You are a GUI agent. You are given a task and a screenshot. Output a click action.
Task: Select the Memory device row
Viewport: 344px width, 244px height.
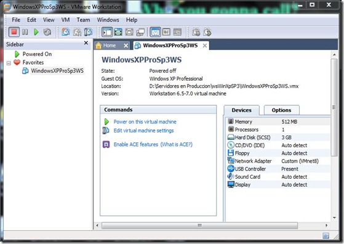coord(278,121)
